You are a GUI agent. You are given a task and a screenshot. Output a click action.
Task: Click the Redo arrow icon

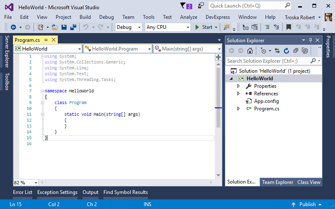tap(100, 27)
